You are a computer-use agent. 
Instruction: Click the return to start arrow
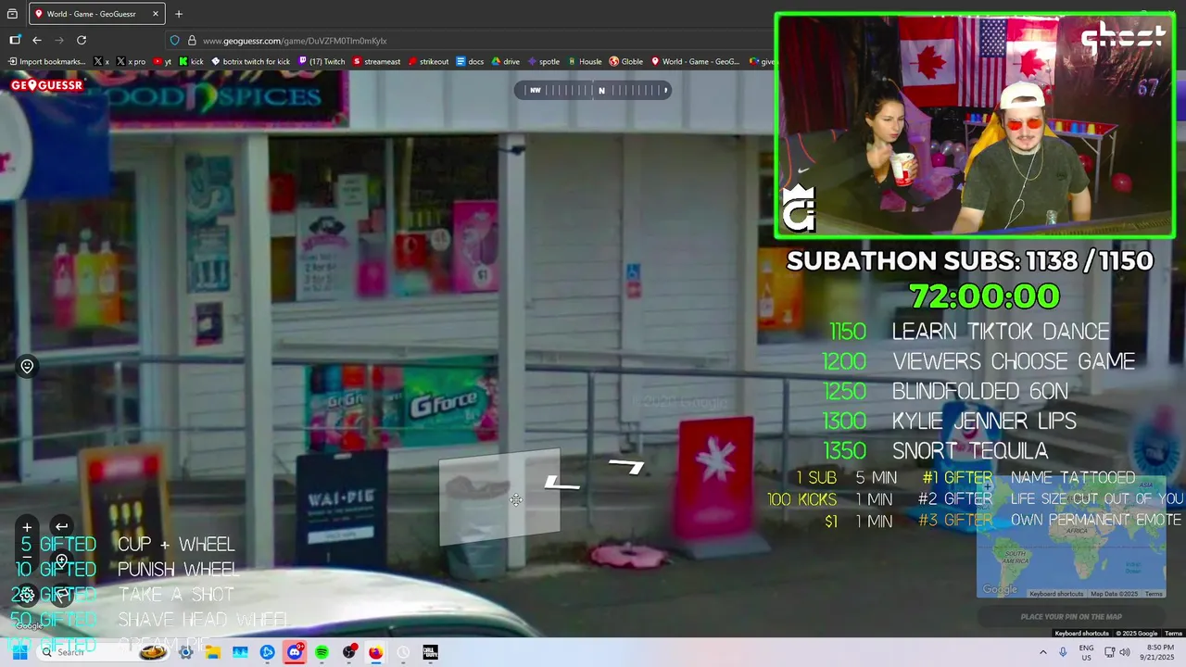click(61, 527)
